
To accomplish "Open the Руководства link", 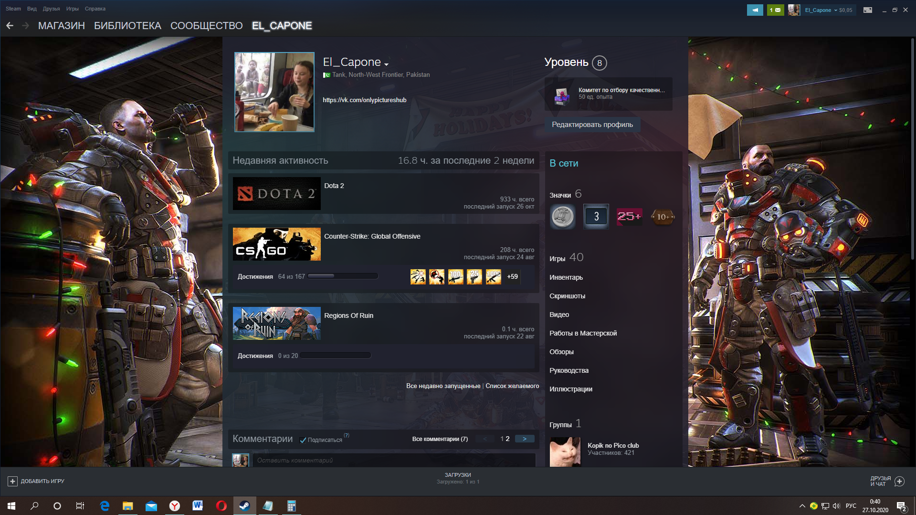I will 569,370.
